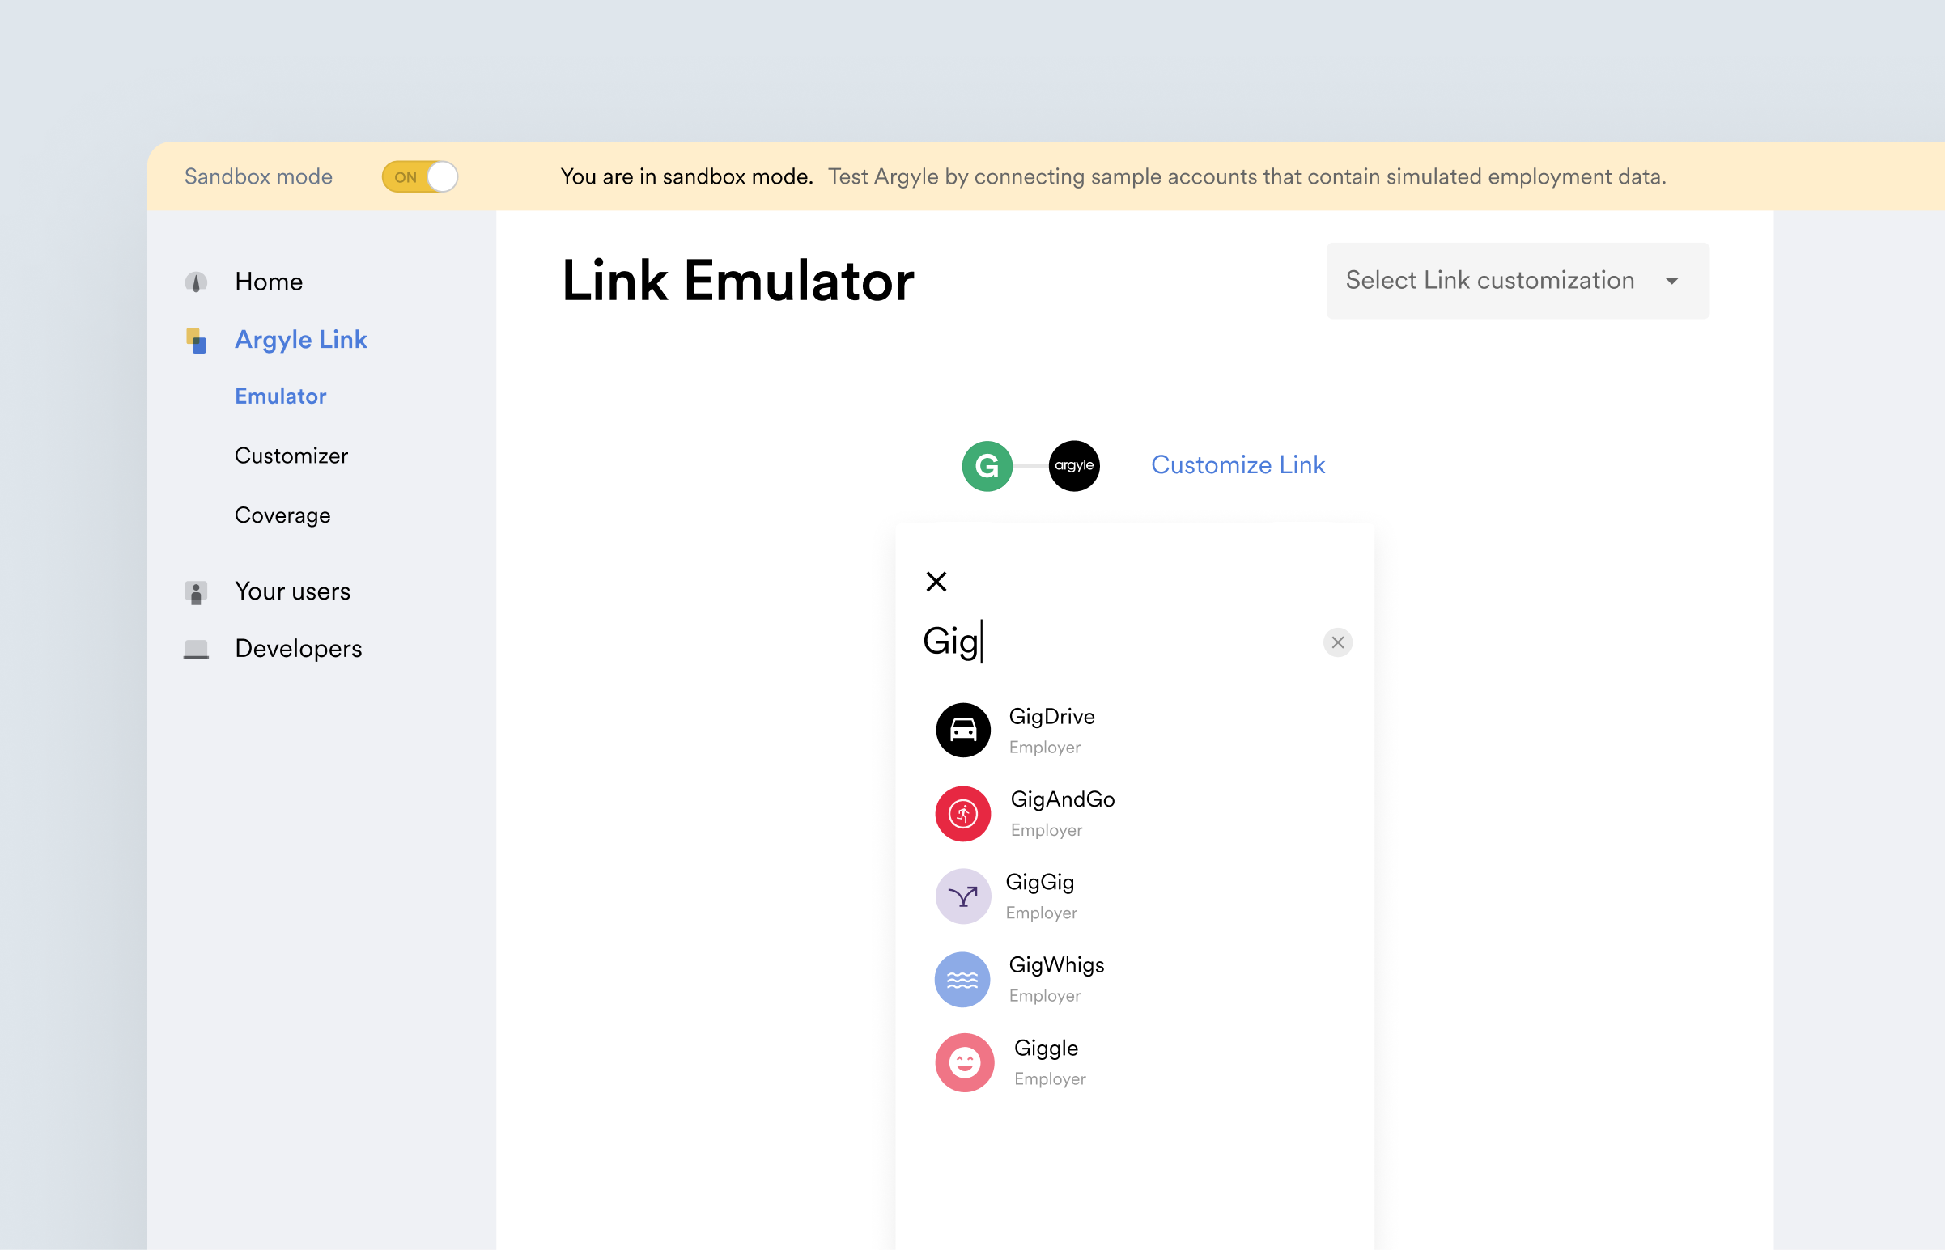This screenshot has width=1945, height=1250.
Task: Open the Customizer menu item
Action: coord(291,456)
